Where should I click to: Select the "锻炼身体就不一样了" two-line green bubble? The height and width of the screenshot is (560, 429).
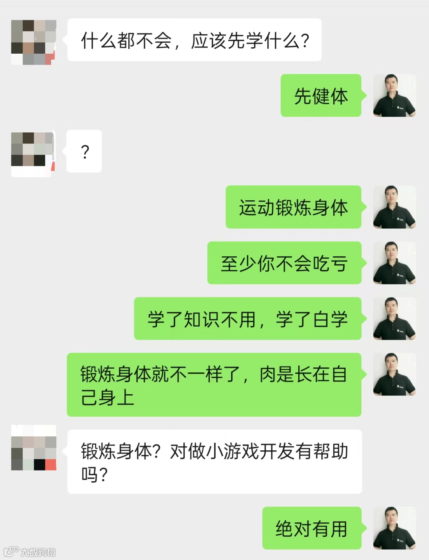tap(214, 385)
